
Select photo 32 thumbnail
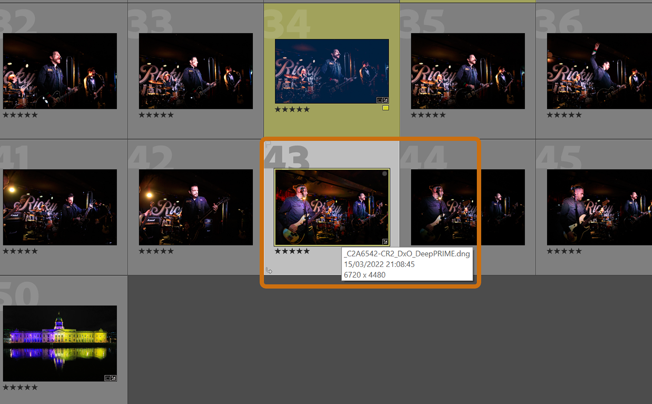(x=60, y=71)
